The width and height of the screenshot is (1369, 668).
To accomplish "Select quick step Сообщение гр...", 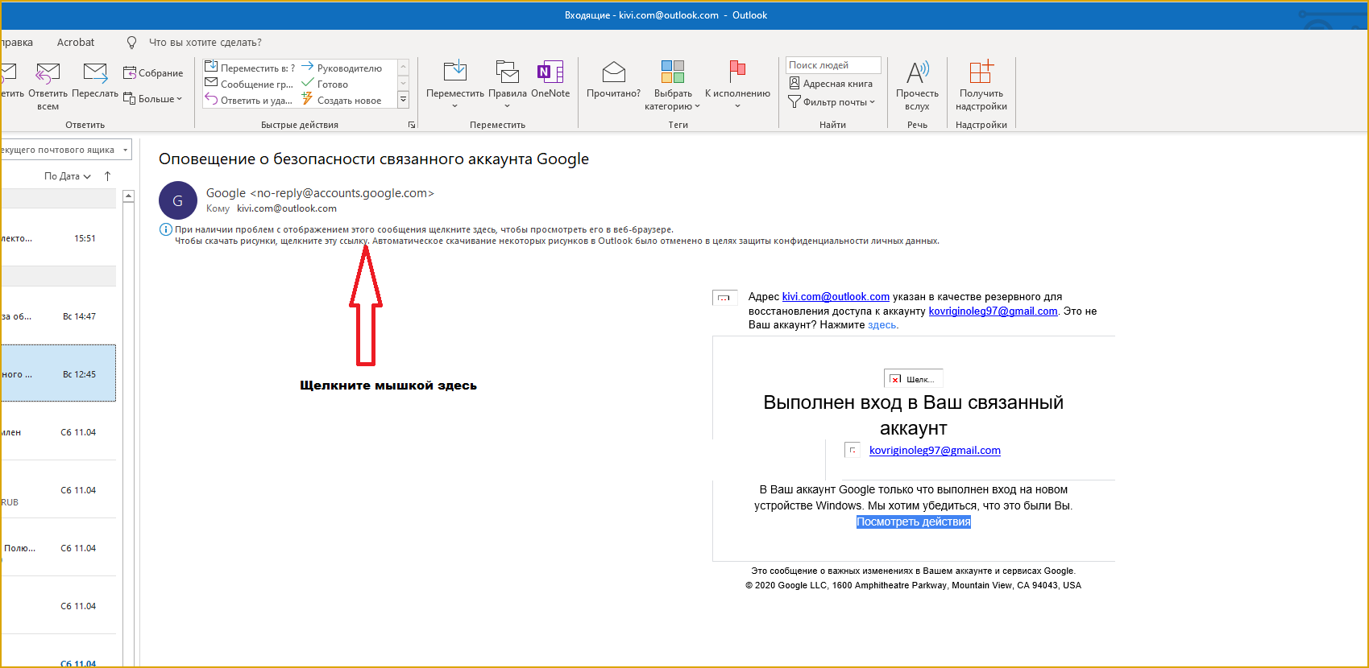I will (x=249, y=84).
